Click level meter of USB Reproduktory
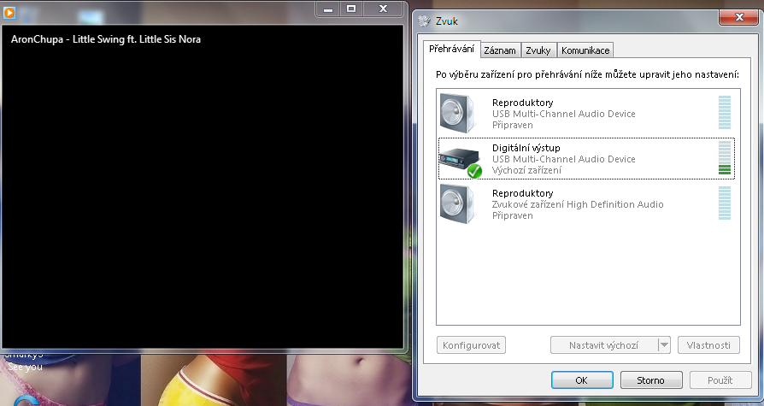 pyautogui.click(x=725, y=113)
